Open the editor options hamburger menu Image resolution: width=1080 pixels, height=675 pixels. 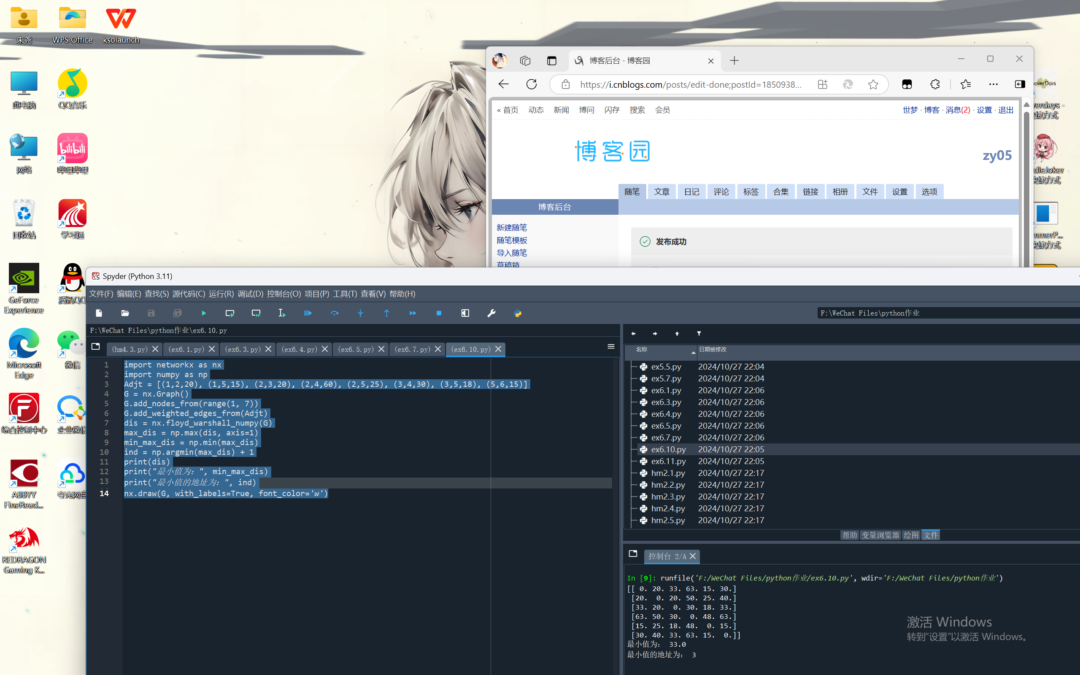click(611, 346)
